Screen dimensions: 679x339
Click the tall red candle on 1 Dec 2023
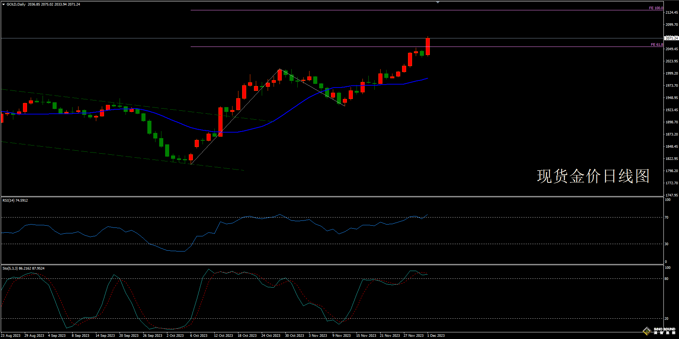tap(428, 47)
